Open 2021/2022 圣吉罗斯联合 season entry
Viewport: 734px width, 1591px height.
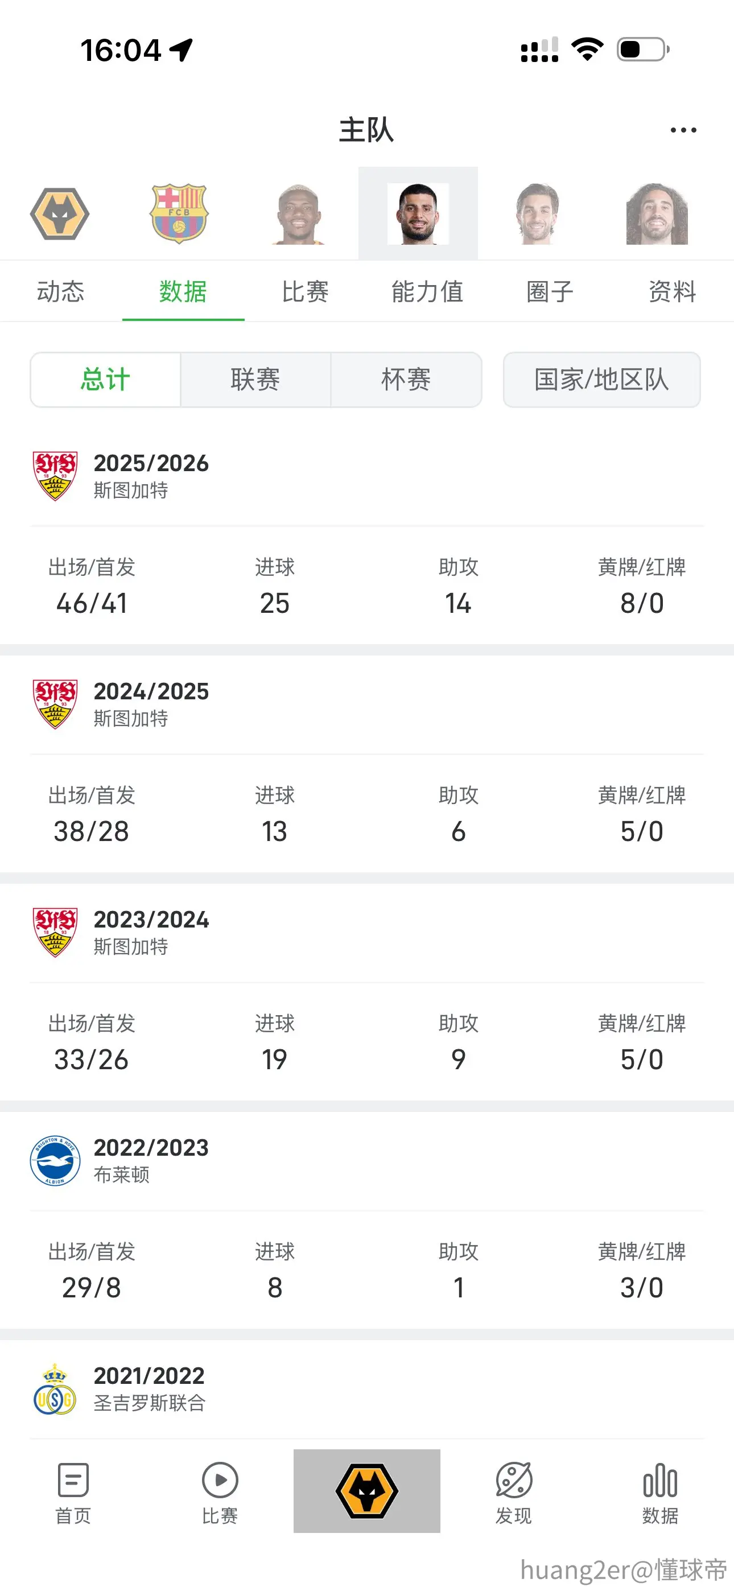(367, 1389)
